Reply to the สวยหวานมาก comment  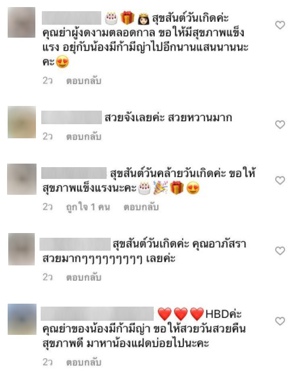[x=84, y=137]
